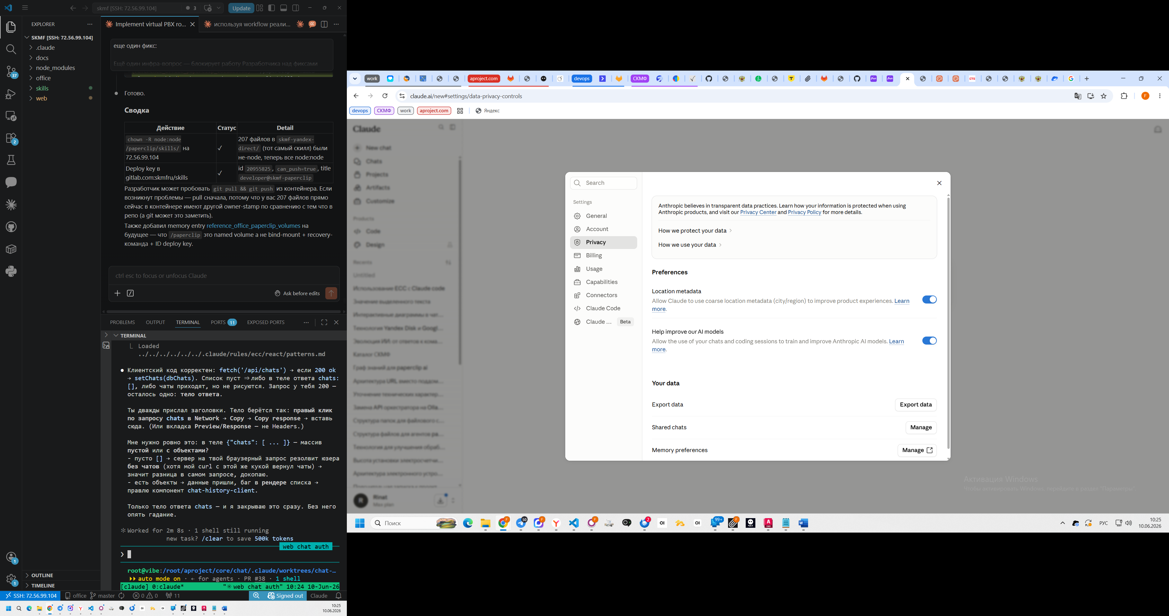Open VS Code notifications bell in status bar

point(338,595)
